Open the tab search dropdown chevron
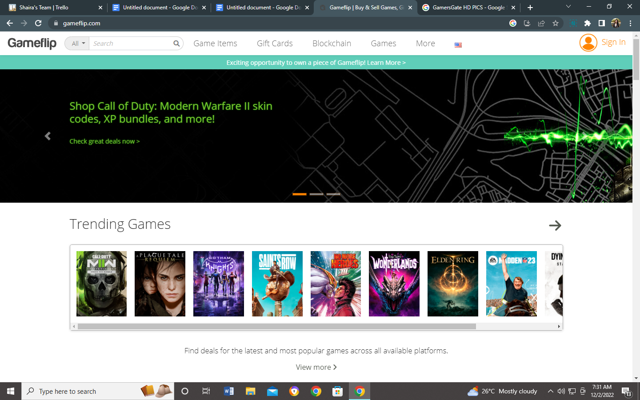Image resolution: width=640 pixels, height=400 pixels. 568,7
